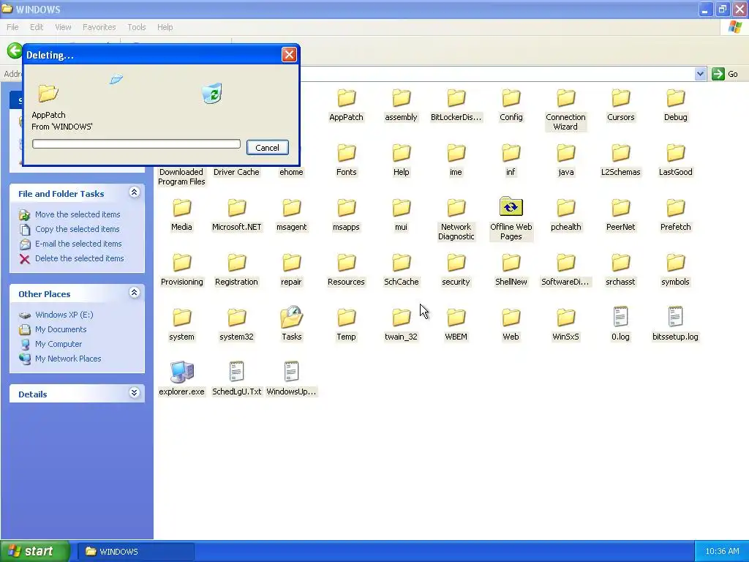
Task: Select the WindowsUp... log file
Action: pyautogui.click(x=291, y=379)
